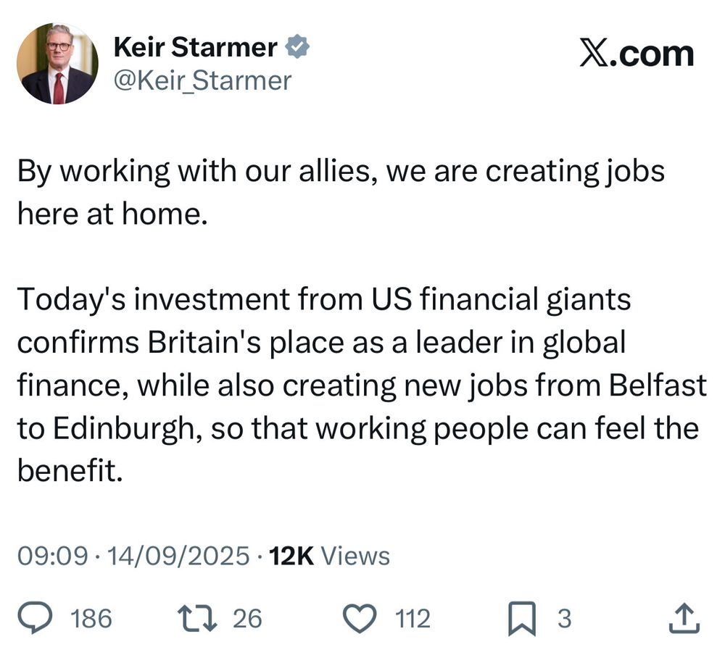This screenshot has height=655, width=725.
Task: Open Keir Starmer's profile name
Action: click(196, 46)
